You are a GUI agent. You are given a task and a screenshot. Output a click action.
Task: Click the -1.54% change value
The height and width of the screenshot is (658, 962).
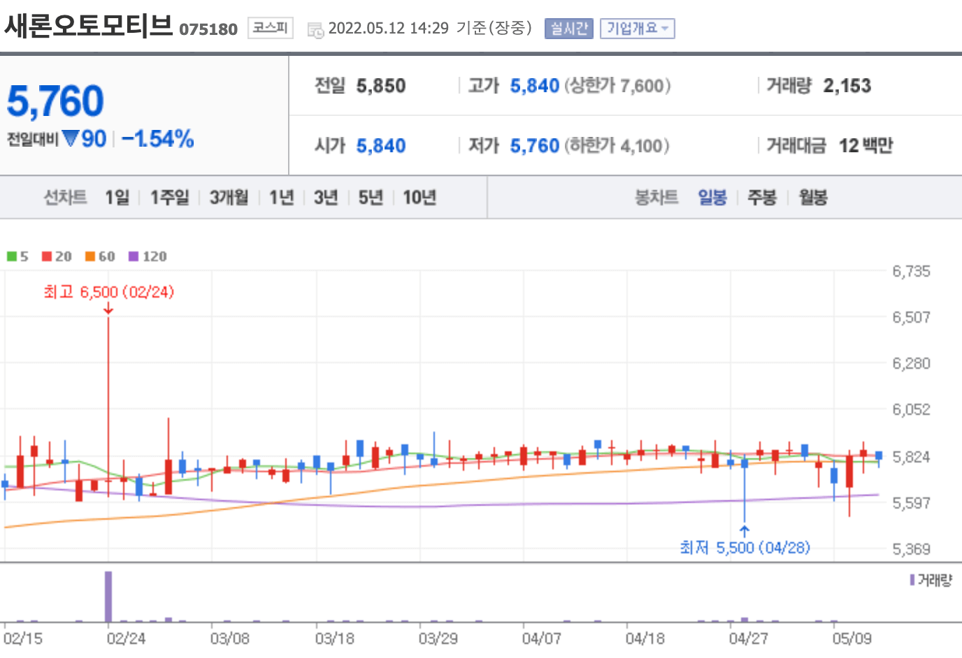pyautogui.click(x=158, y=138)
